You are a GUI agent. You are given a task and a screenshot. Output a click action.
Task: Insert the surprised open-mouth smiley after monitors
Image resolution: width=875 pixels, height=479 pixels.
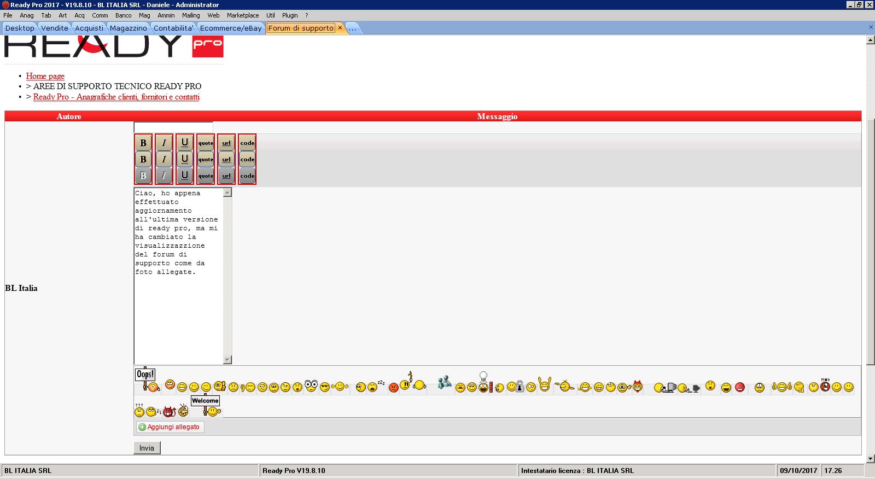click(710, 385)
